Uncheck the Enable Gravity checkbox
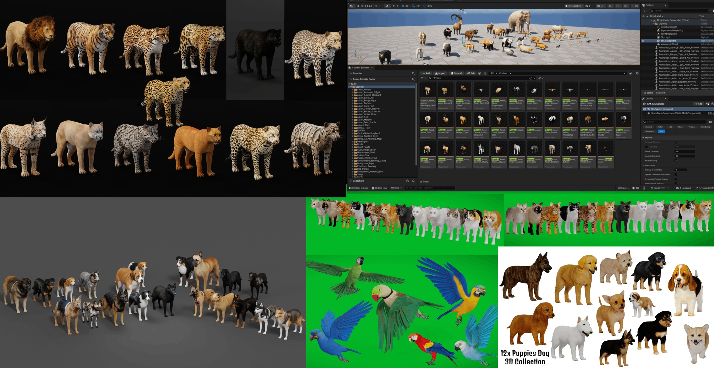This screenshot has width=714, height=368. click(x=676, y=161)
